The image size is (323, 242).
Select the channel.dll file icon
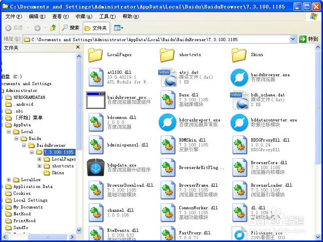pos(96,213)
